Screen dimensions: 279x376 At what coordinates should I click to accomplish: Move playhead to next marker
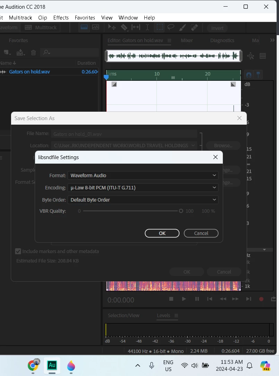coord(249,299)
